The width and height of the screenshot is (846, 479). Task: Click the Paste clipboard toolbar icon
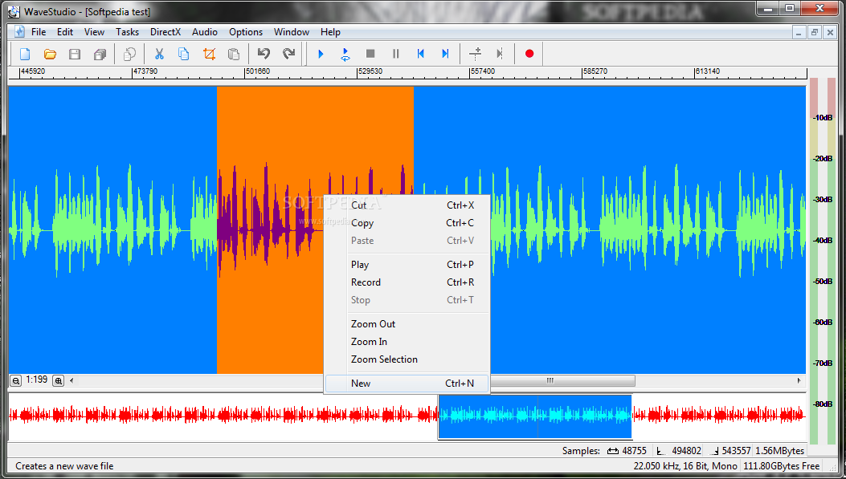tap(234, 54)
